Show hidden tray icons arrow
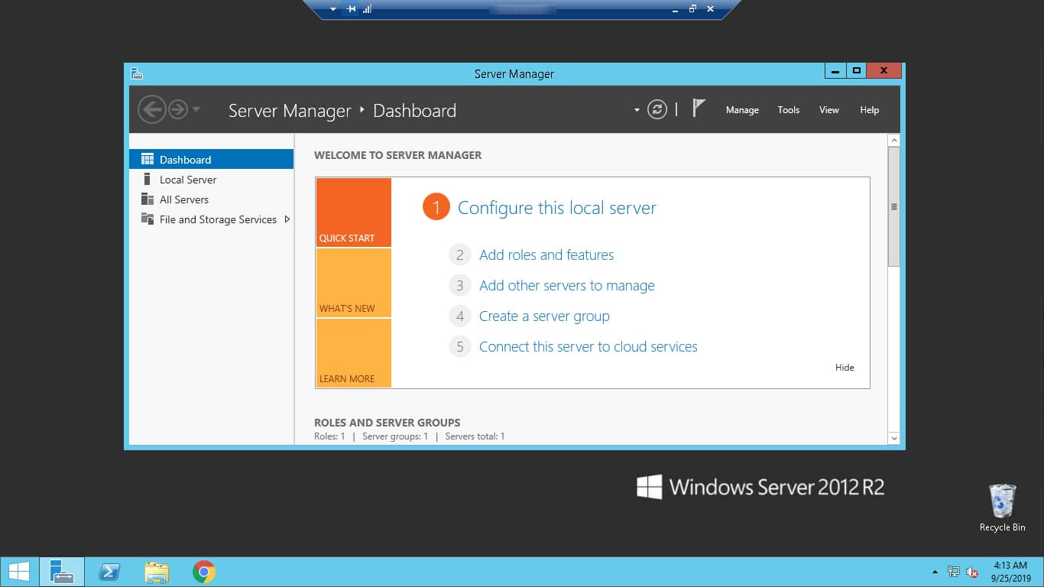The width and height of the screenshot is (1044, 587). [x=935, y=572]
